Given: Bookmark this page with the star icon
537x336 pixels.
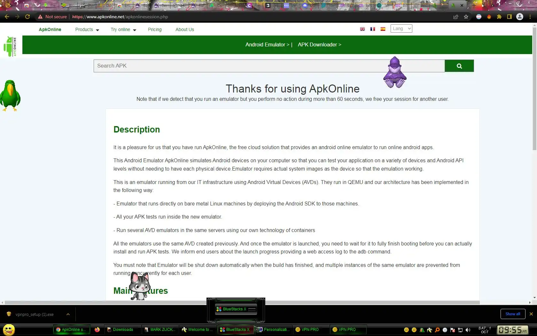Looking at the screenshot, I should (466, 17).
